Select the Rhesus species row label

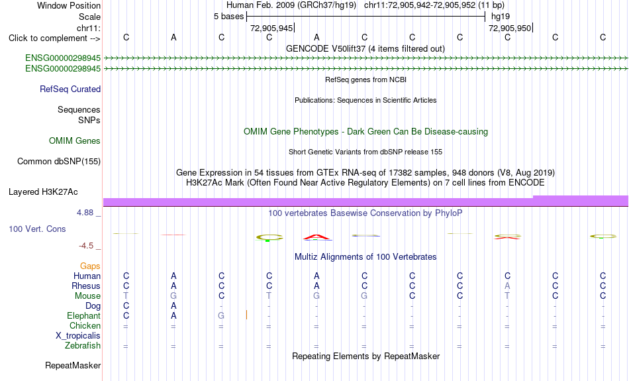86,286
